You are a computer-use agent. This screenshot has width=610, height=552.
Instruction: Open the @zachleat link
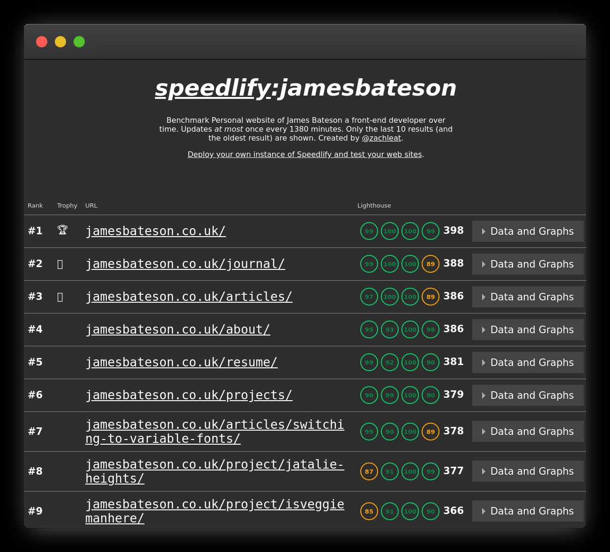pyautogui.click(x=381, y=138)
